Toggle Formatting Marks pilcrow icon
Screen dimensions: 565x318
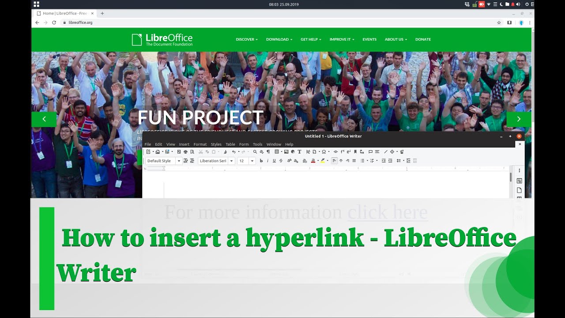point(268,151)
